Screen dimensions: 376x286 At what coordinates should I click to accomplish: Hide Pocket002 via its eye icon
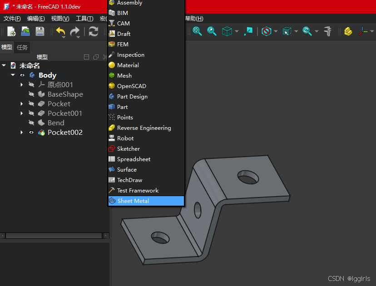pos(31,133)
